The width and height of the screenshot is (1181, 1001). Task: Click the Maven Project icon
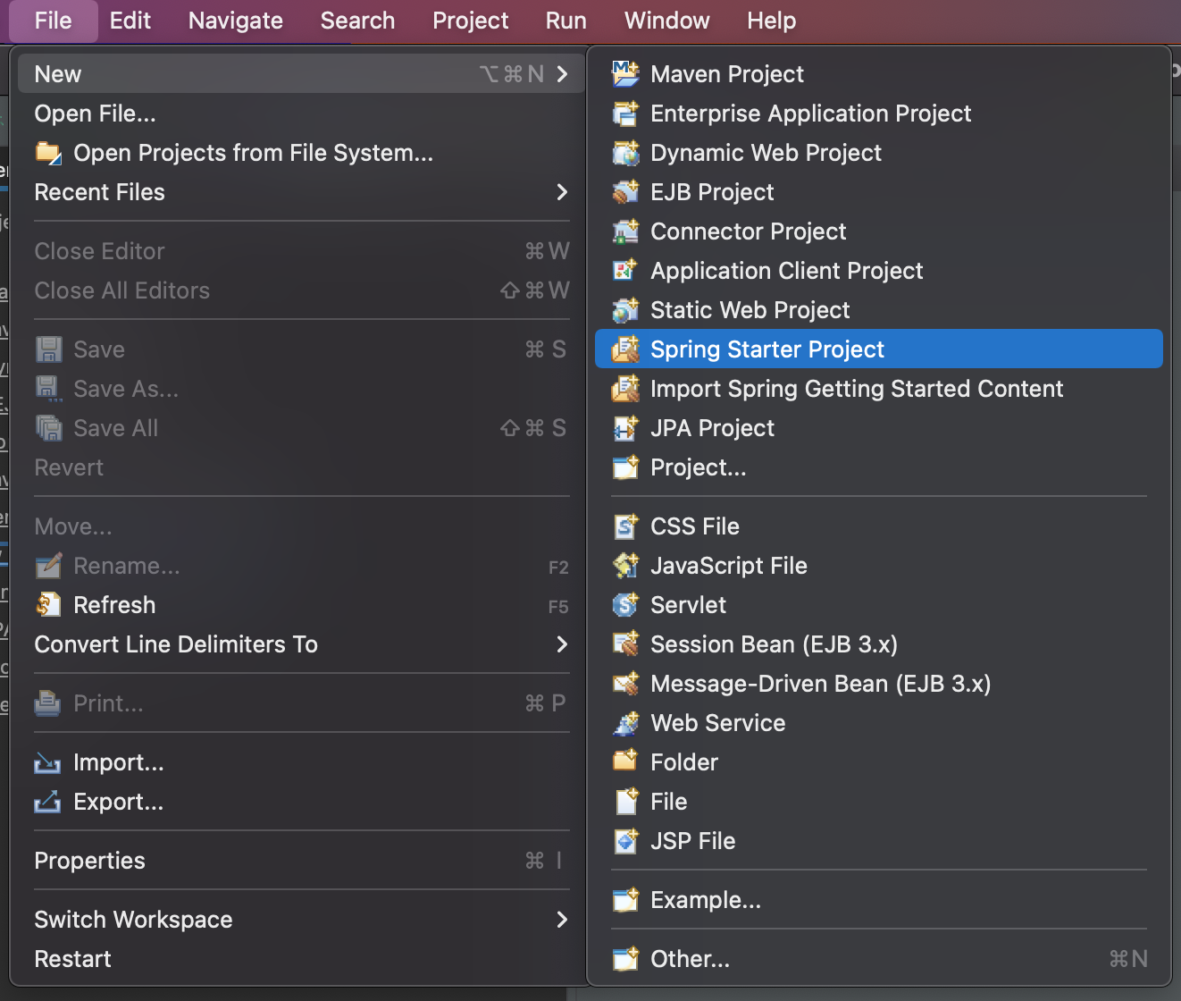[625, 73]
